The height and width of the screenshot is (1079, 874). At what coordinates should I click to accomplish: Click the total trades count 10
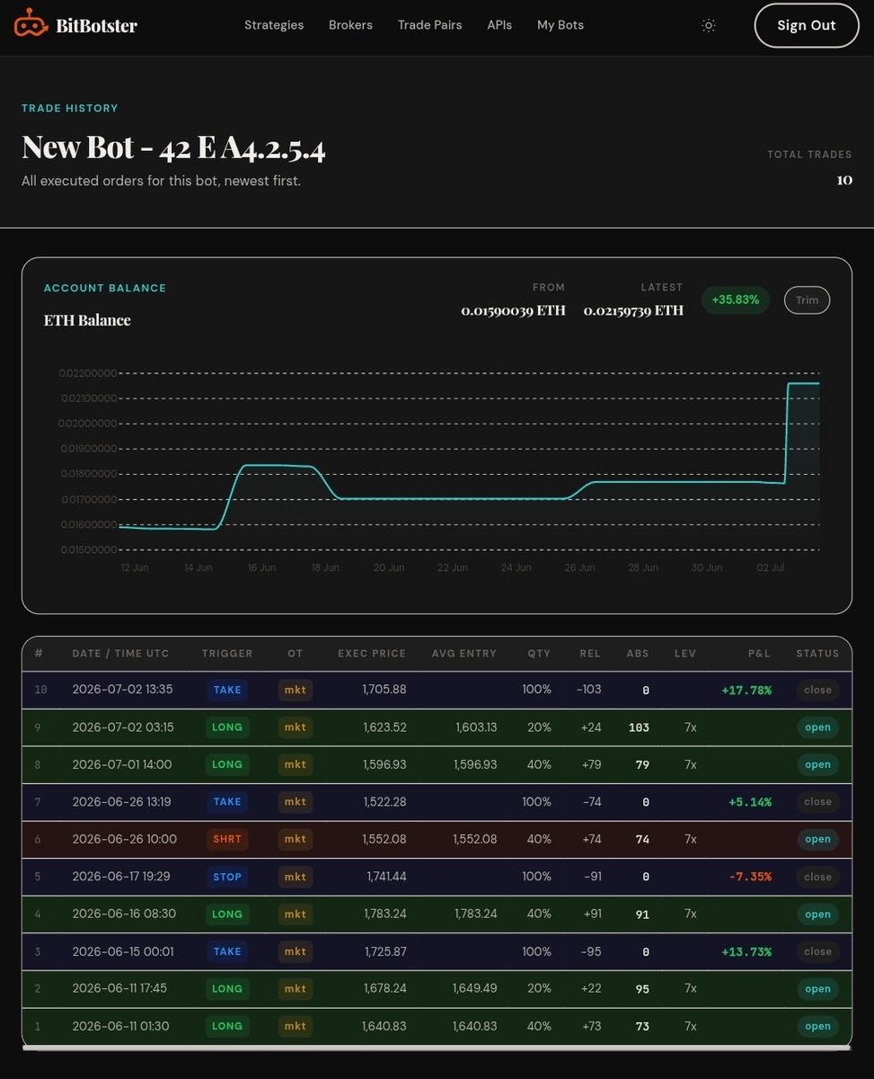click(x=844, y=180)
